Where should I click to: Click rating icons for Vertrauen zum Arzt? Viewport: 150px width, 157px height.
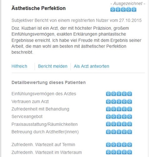[119, 102]
